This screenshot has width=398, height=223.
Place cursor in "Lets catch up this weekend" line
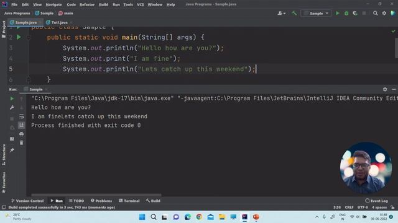(159, 69)
